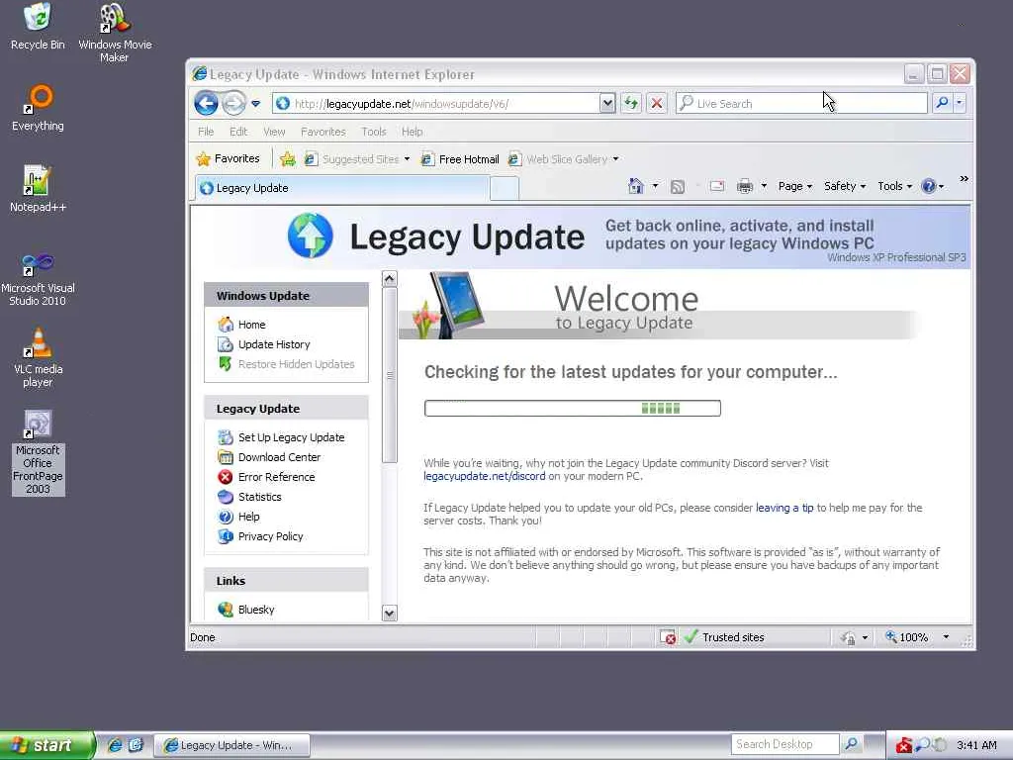Image resolution: width=1013 pixels, height=760 pixels.
Task: Click the Add to Favorites Bar icon
Action: (288, 159)
